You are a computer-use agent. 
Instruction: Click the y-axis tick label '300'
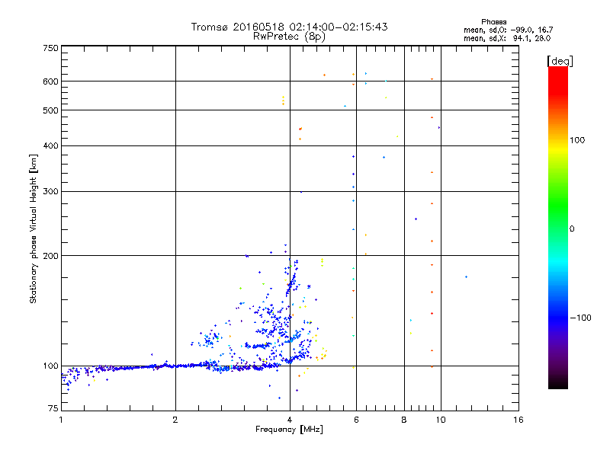pos(50,192)
